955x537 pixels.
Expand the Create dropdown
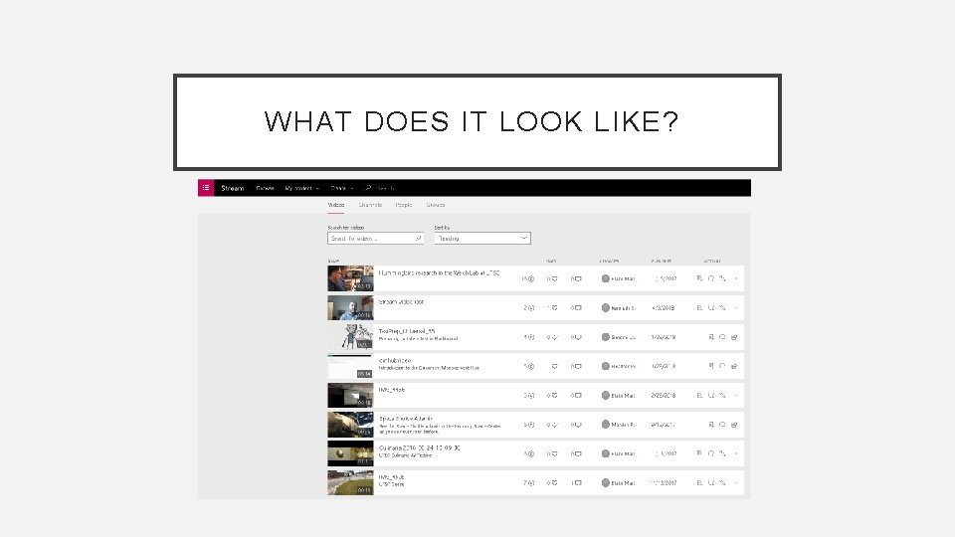click(341, 188)
